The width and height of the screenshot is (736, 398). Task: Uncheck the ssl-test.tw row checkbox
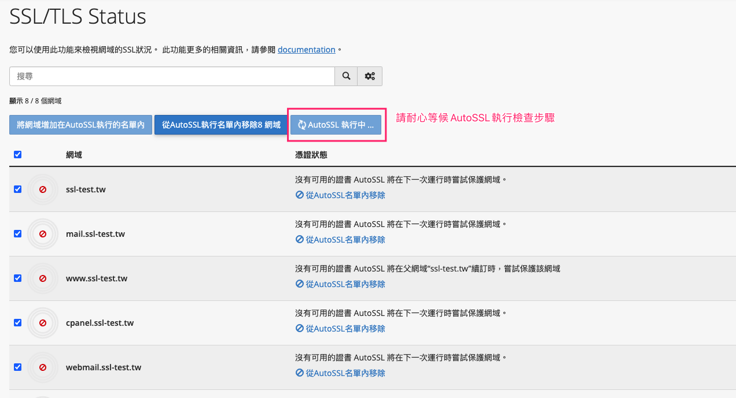point(17,189)
